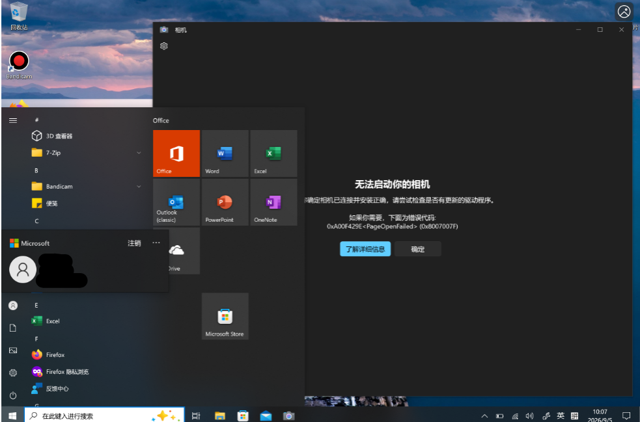
Task: Open Mail from the taskbar
Action: [266, 415]
